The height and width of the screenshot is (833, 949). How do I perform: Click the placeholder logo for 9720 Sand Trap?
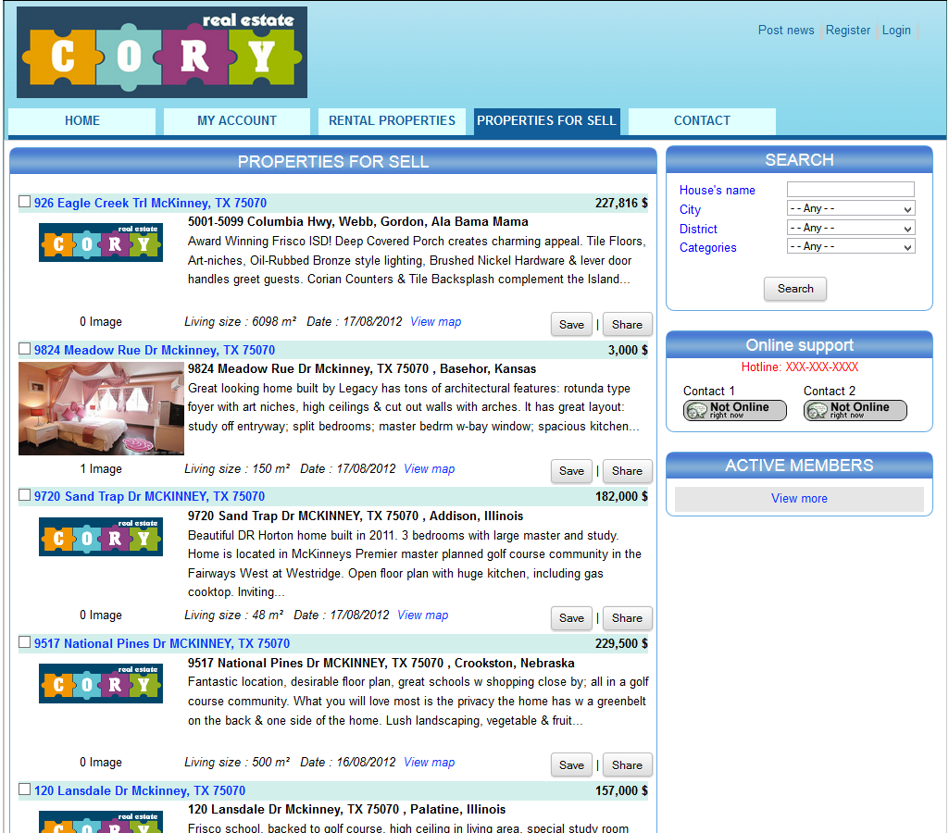tap(101, 537)
